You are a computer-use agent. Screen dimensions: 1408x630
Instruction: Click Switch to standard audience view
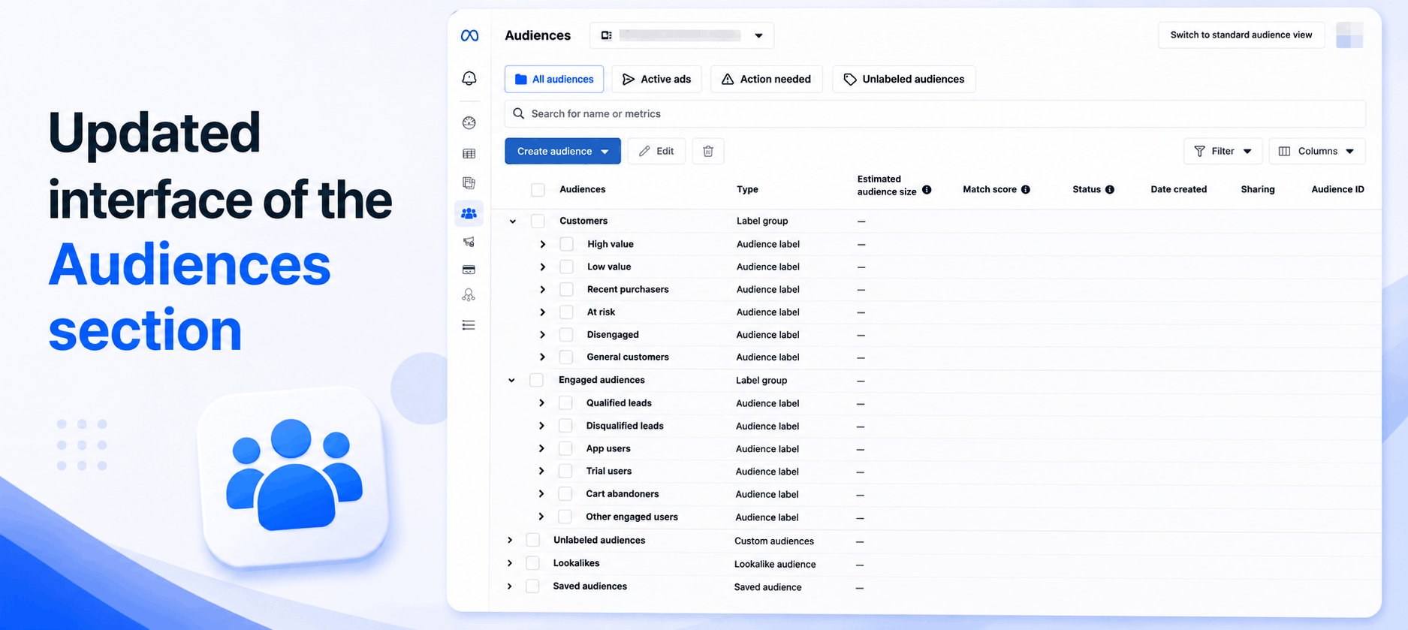click(1241, 35)
